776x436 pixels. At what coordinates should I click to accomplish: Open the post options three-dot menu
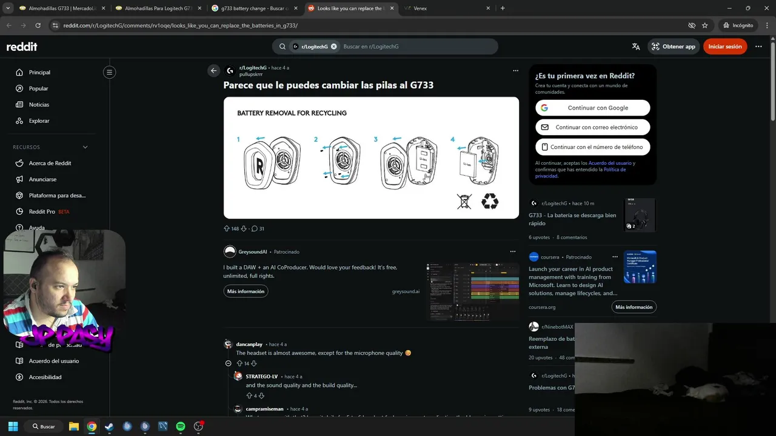(515, 71)
